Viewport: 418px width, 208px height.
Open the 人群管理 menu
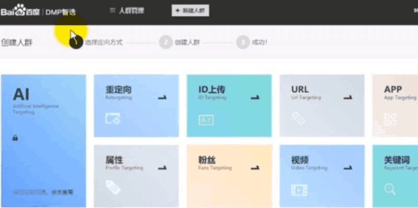click(132, 10)
